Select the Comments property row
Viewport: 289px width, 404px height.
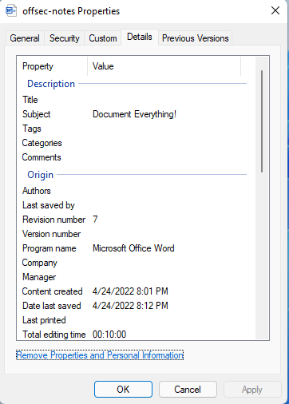point(133,157)
